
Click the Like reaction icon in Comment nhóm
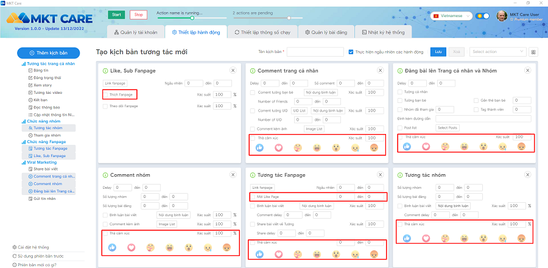[113, 247]
